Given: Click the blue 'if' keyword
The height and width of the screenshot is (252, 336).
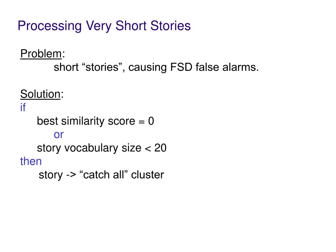Looking at the screenshot, I should click(x=23, y=107).
